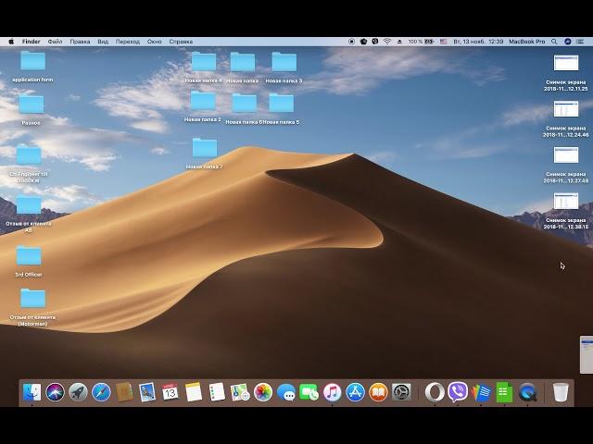Screen dimensions: 593x444
Task: Open the Правка menu
Action: [x=80, y=42]
